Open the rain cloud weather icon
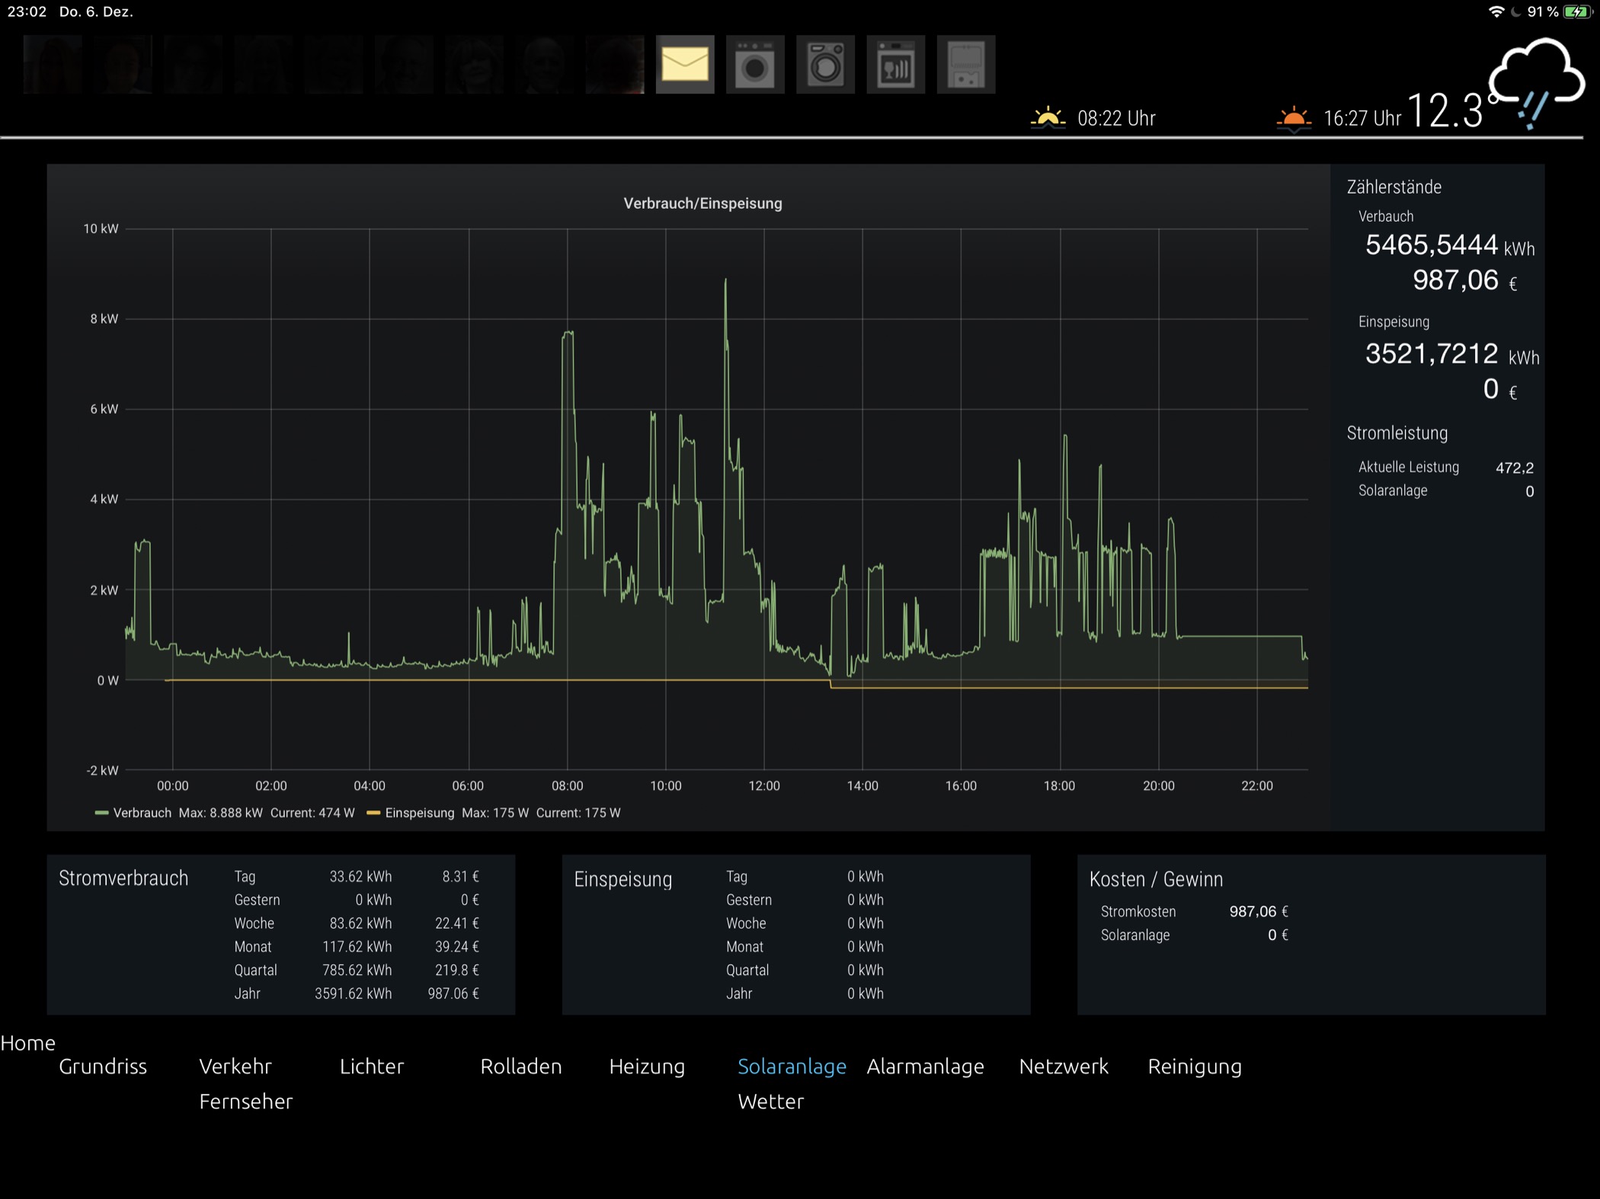This screenshot has width=1600, height=1199. 1536,84
